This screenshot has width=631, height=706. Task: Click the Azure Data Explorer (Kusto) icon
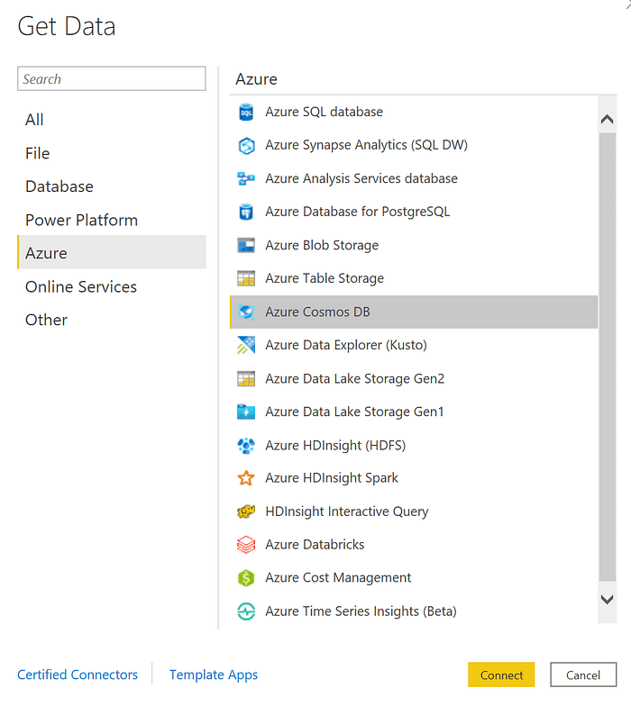coord(246,346)
